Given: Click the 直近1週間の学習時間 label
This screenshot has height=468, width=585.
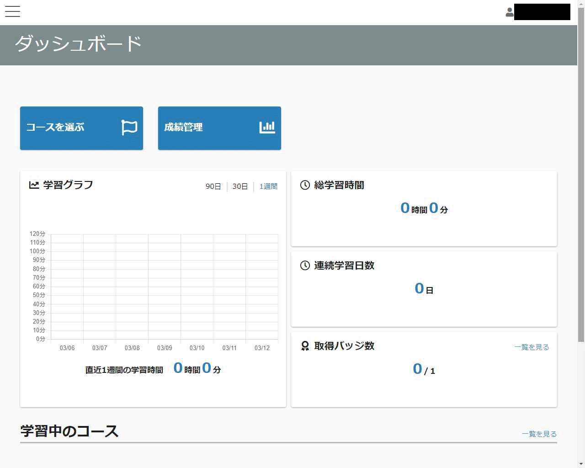Looking at the screenshot, I should 124,370.
